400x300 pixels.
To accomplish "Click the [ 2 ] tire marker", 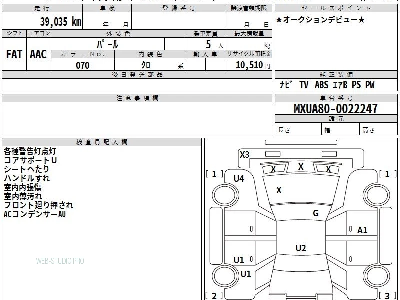I will coord(214,296).
